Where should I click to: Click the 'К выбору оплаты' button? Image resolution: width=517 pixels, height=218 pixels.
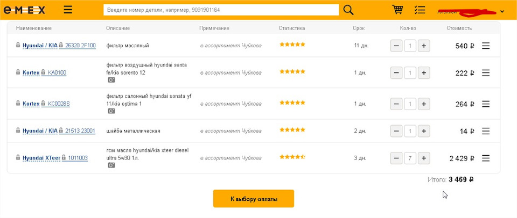[x=254, y=199]
